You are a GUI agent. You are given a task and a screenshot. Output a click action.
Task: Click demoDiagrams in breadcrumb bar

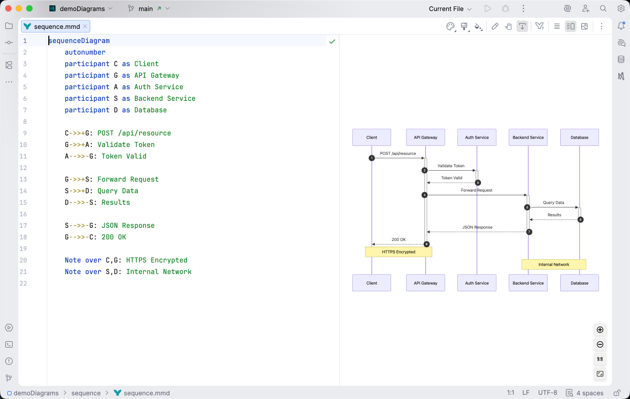coord(32,393)
